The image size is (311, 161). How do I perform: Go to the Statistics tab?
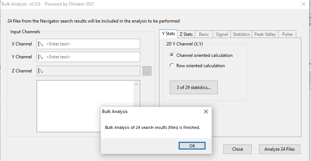(241, 34)
